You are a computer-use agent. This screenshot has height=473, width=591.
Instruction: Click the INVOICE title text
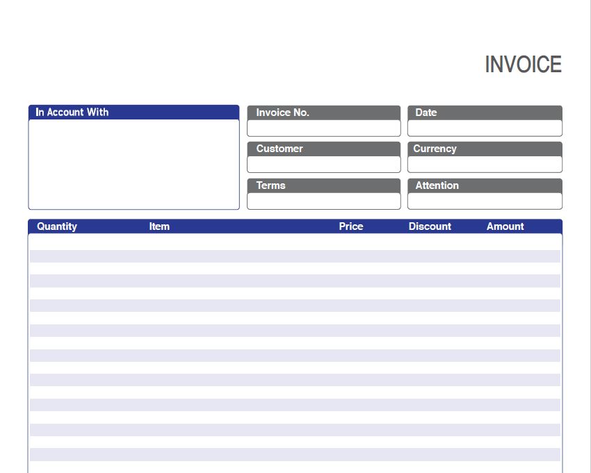click(x=523, y=65)
